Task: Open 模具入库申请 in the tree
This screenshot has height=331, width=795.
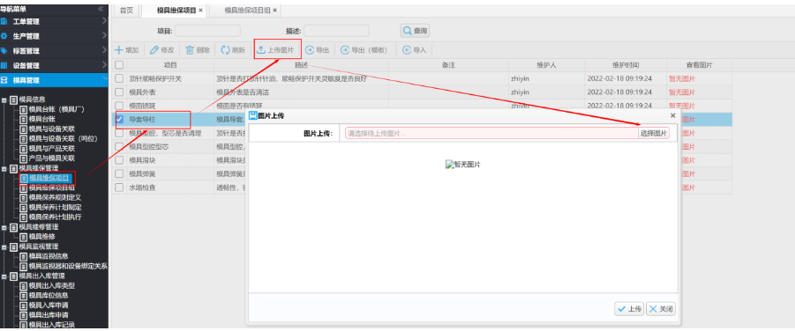Action: pos(49,305)
